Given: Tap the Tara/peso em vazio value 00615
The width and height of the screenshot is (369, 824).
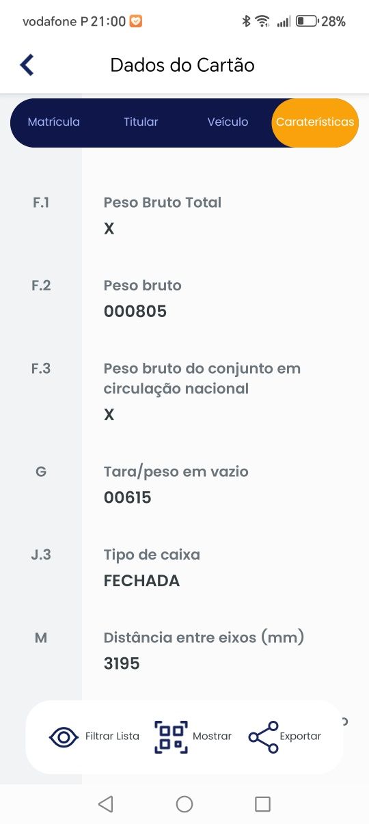Looking at the screenshot, I should [128, 497].
